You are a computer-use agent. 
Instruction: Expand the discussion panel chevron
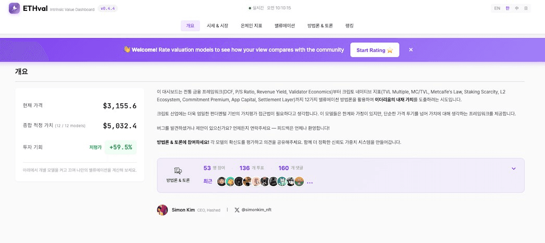click(x=514, y=168)
